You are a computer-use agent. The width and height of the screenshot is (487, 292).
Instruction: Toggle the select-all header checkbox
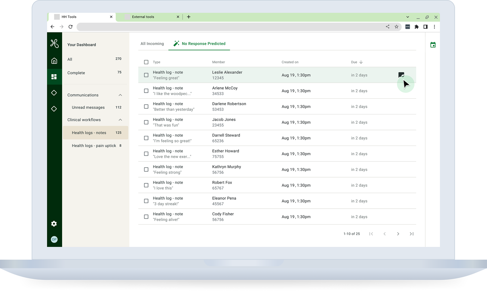tap(146, 62)
